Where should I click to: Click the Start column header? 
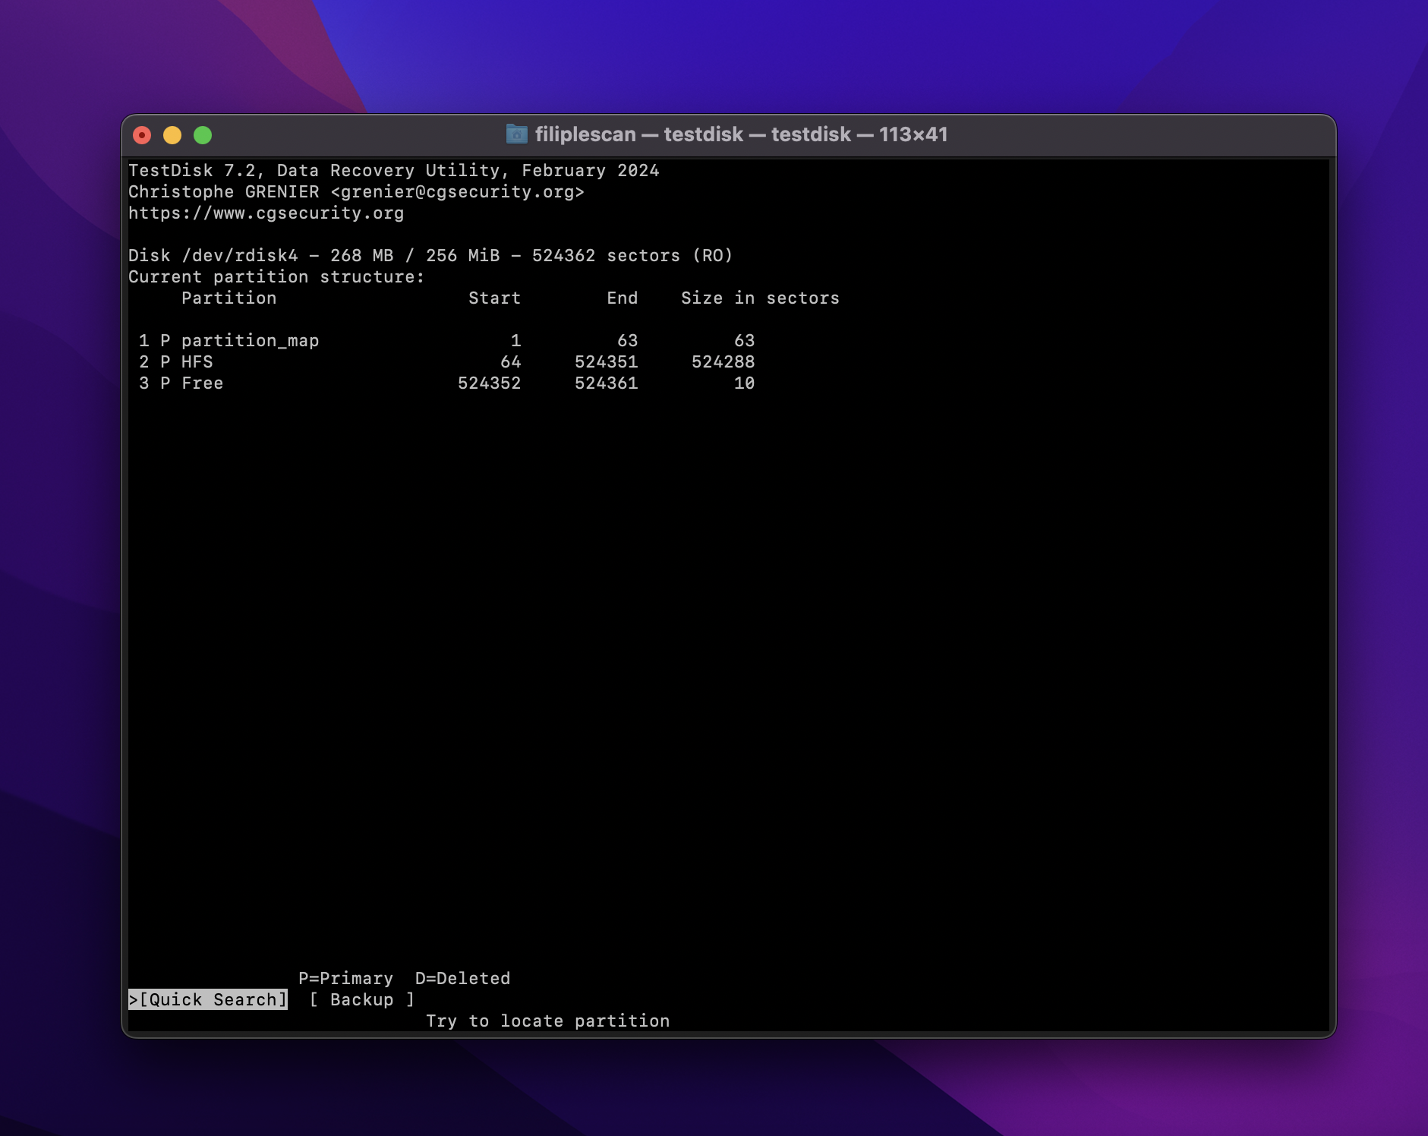[494, 298]
